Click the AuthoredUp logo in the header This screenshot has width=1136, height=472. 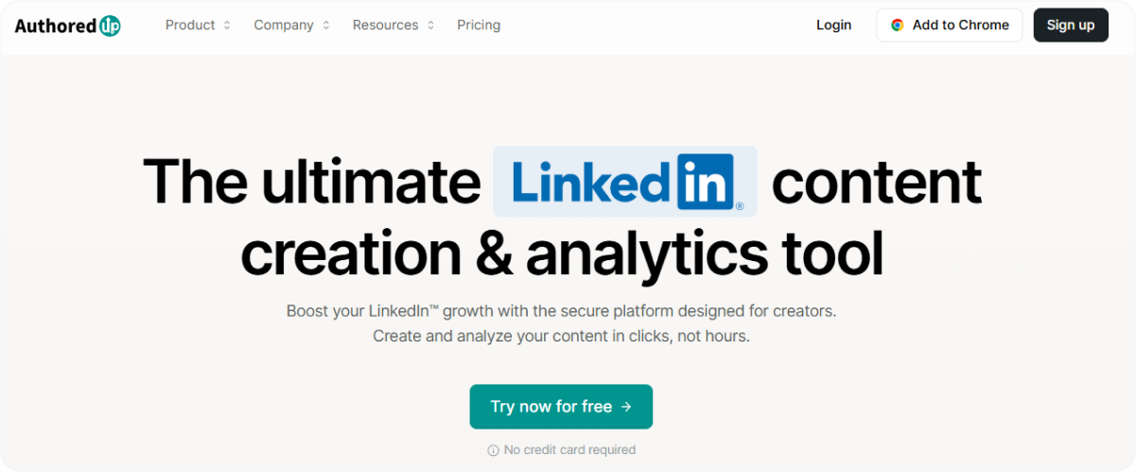68,26
